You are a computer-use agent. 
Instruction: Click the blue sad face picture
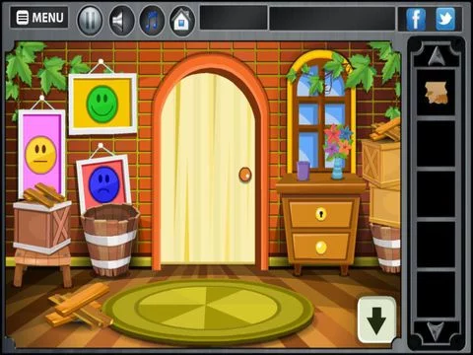click(x=103, y=184)
